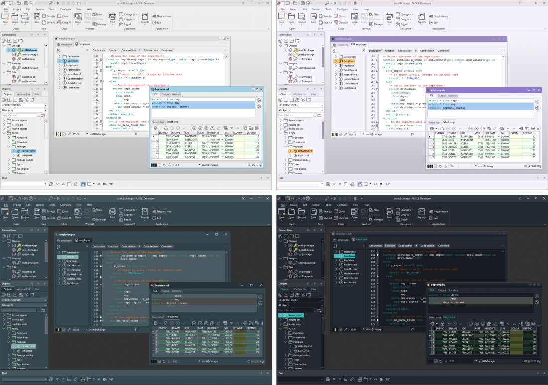Select LockRecord in teal window code contents tree
The width and height of the screenshot is (548, 385).
click(73, 283)
